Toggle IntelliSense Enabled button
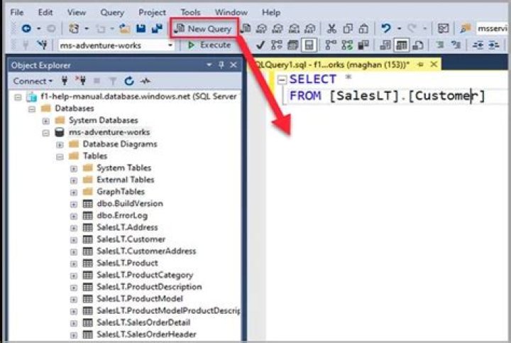Image resolution: width=511 pixels, height=343 pixels. [x=309, y=45]
